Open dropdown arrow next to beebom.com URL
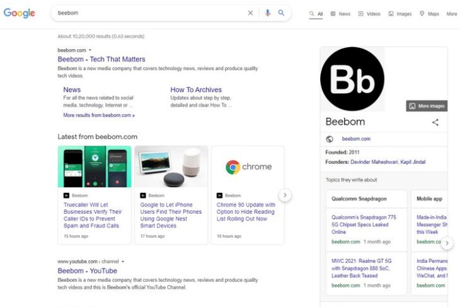This screenshot has height=307, width=460. tap(90, 50)
